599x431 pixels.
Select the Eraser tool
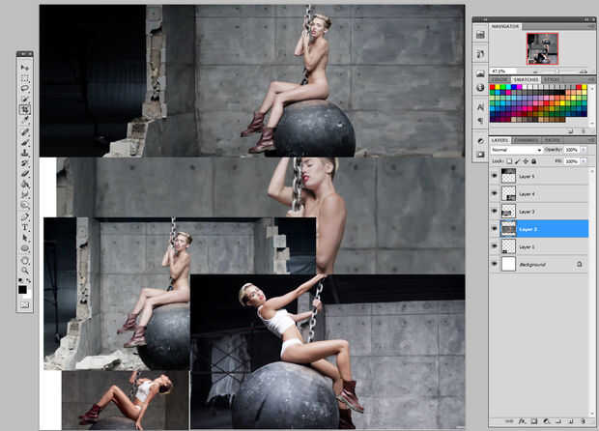coord(25,174)
